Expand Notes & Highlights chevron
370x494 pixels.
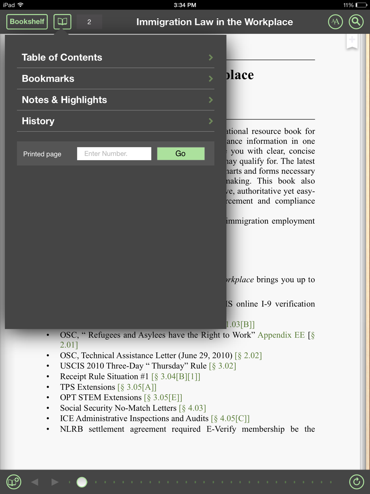pos(211,100)
